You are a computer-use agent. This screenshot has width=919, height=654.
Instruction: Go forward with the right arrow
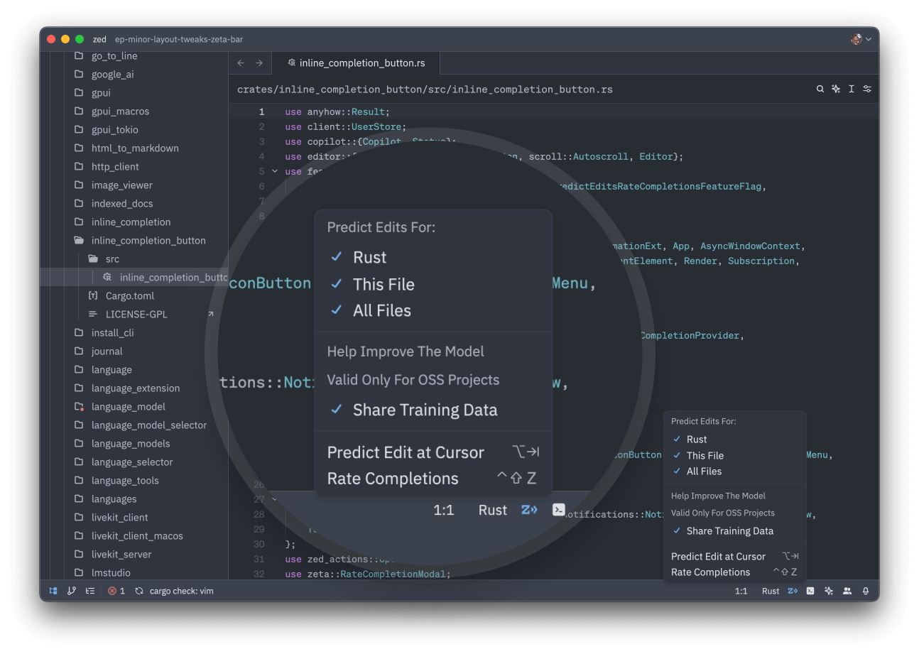[259, 63]
